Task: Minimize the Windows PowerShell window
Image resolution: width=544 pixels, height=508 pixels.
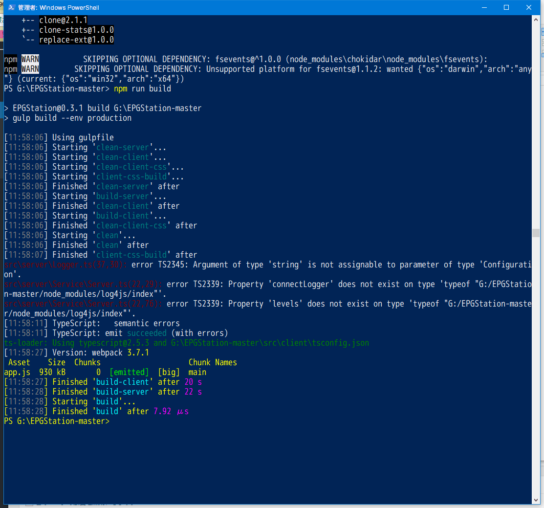Action: point(484,7)
